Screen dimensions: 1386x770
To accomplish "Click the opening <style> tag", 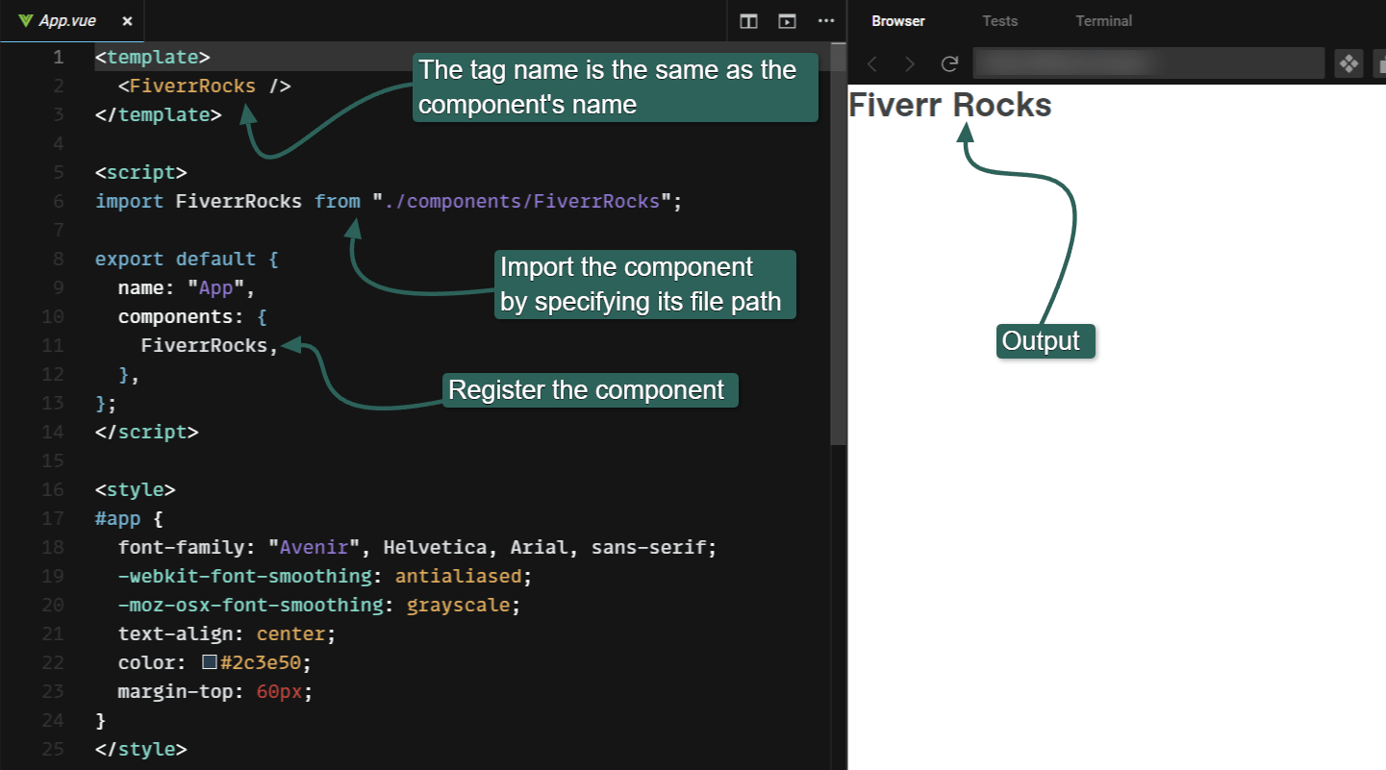I will point(136,490).
